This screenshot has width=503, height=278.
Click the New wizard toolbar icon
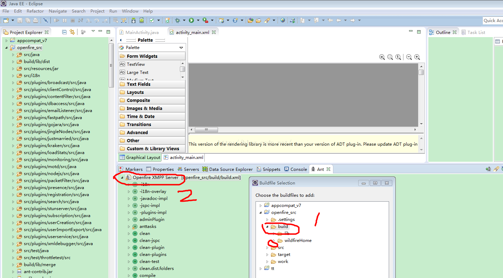point(6,20)
